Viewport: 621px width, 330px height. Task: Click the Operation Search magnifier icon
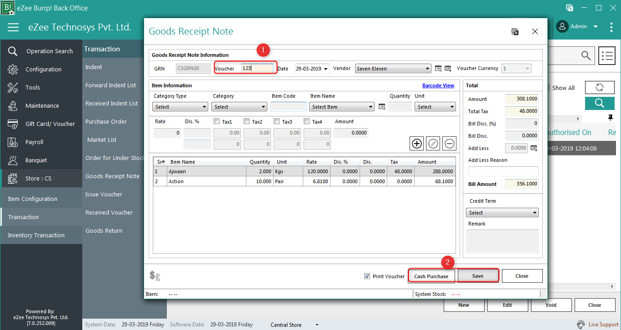coord(13,51)
